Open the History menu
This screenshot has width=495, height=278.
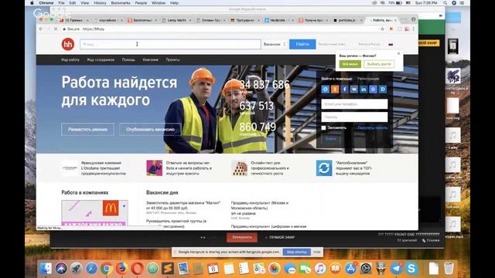click(x=100, y=3)
